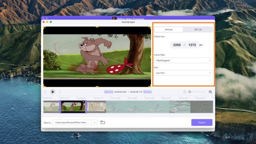Click the Save to path field
This screenshot has height=144, width=256.
coord(72,122)
